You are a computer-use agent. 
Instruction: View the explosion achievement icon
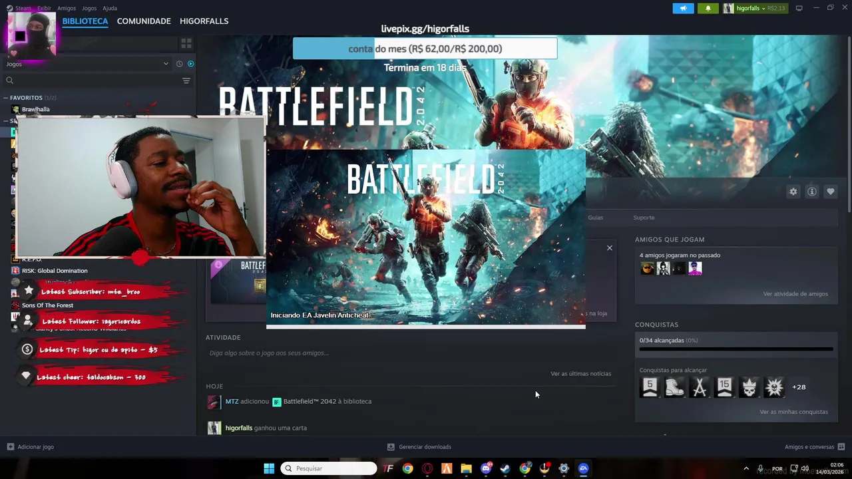[773, 387]
